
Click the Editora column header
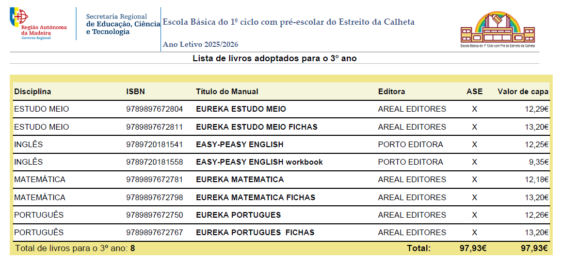[391, 92]
